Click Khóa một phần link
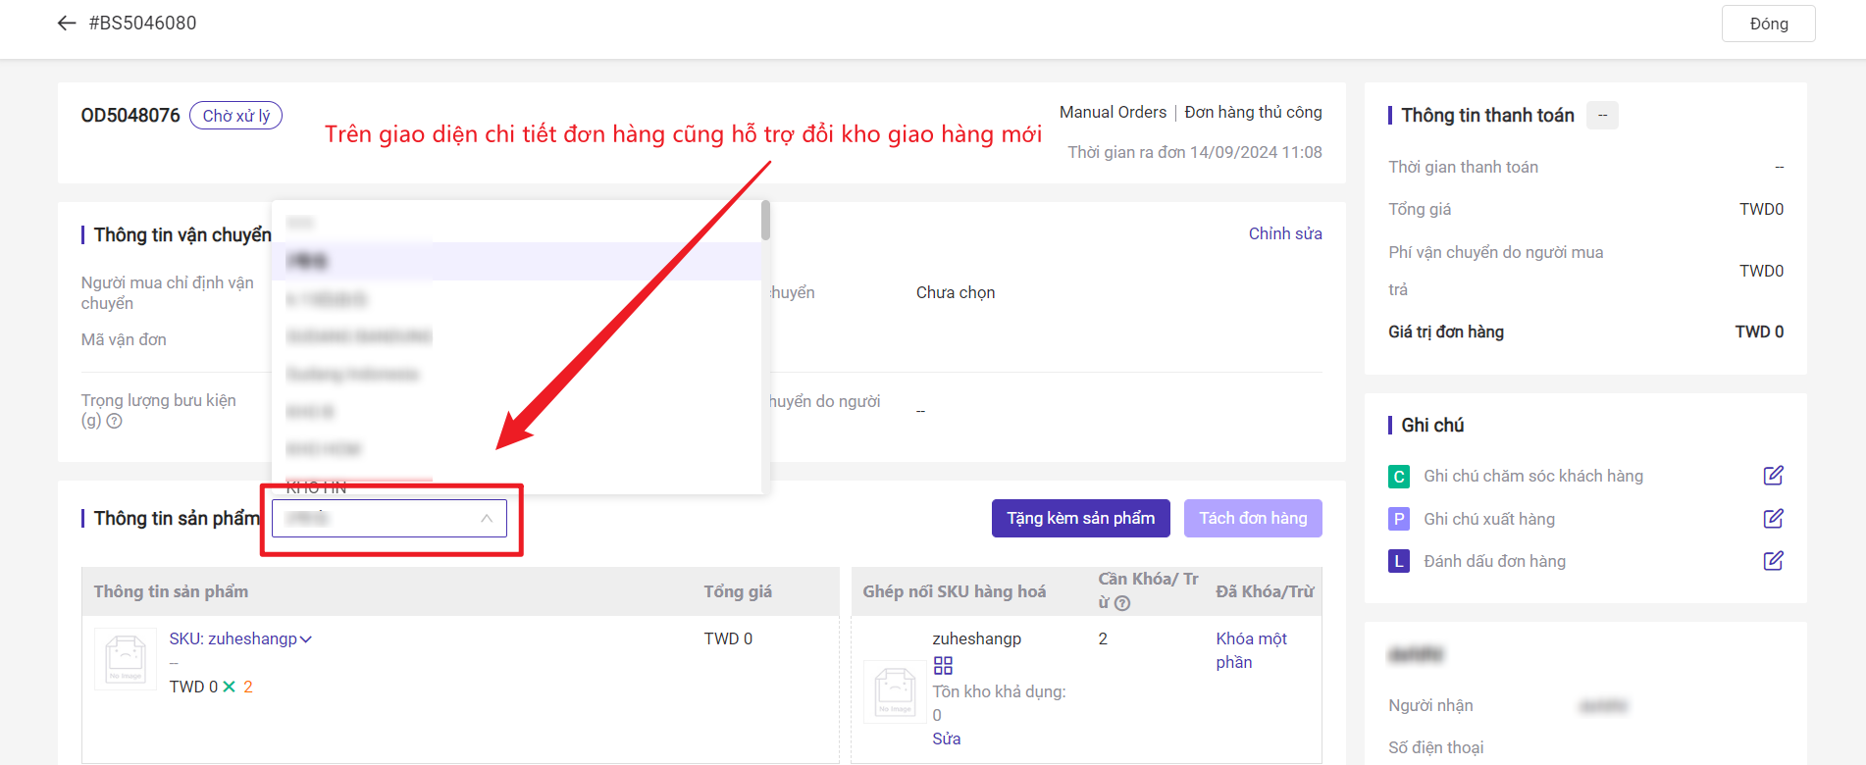 1252,650
